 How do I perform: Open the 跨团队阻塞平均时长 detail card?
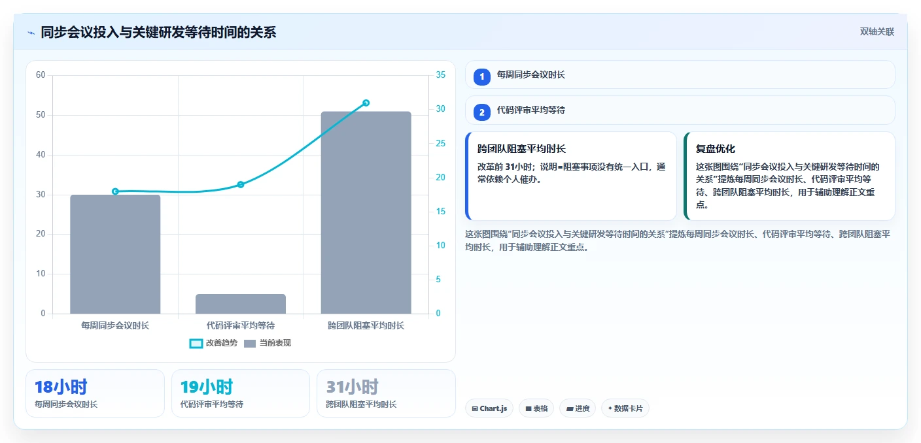coord(571,176)
